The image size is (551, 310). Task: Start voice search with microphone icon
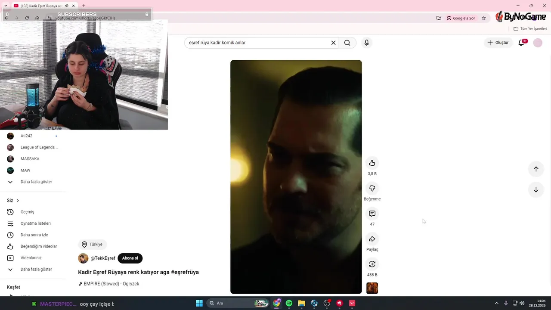coord(366,43)
